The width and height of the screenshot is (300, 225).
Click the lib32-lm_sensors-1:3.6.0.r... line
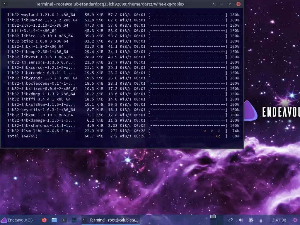123,62
